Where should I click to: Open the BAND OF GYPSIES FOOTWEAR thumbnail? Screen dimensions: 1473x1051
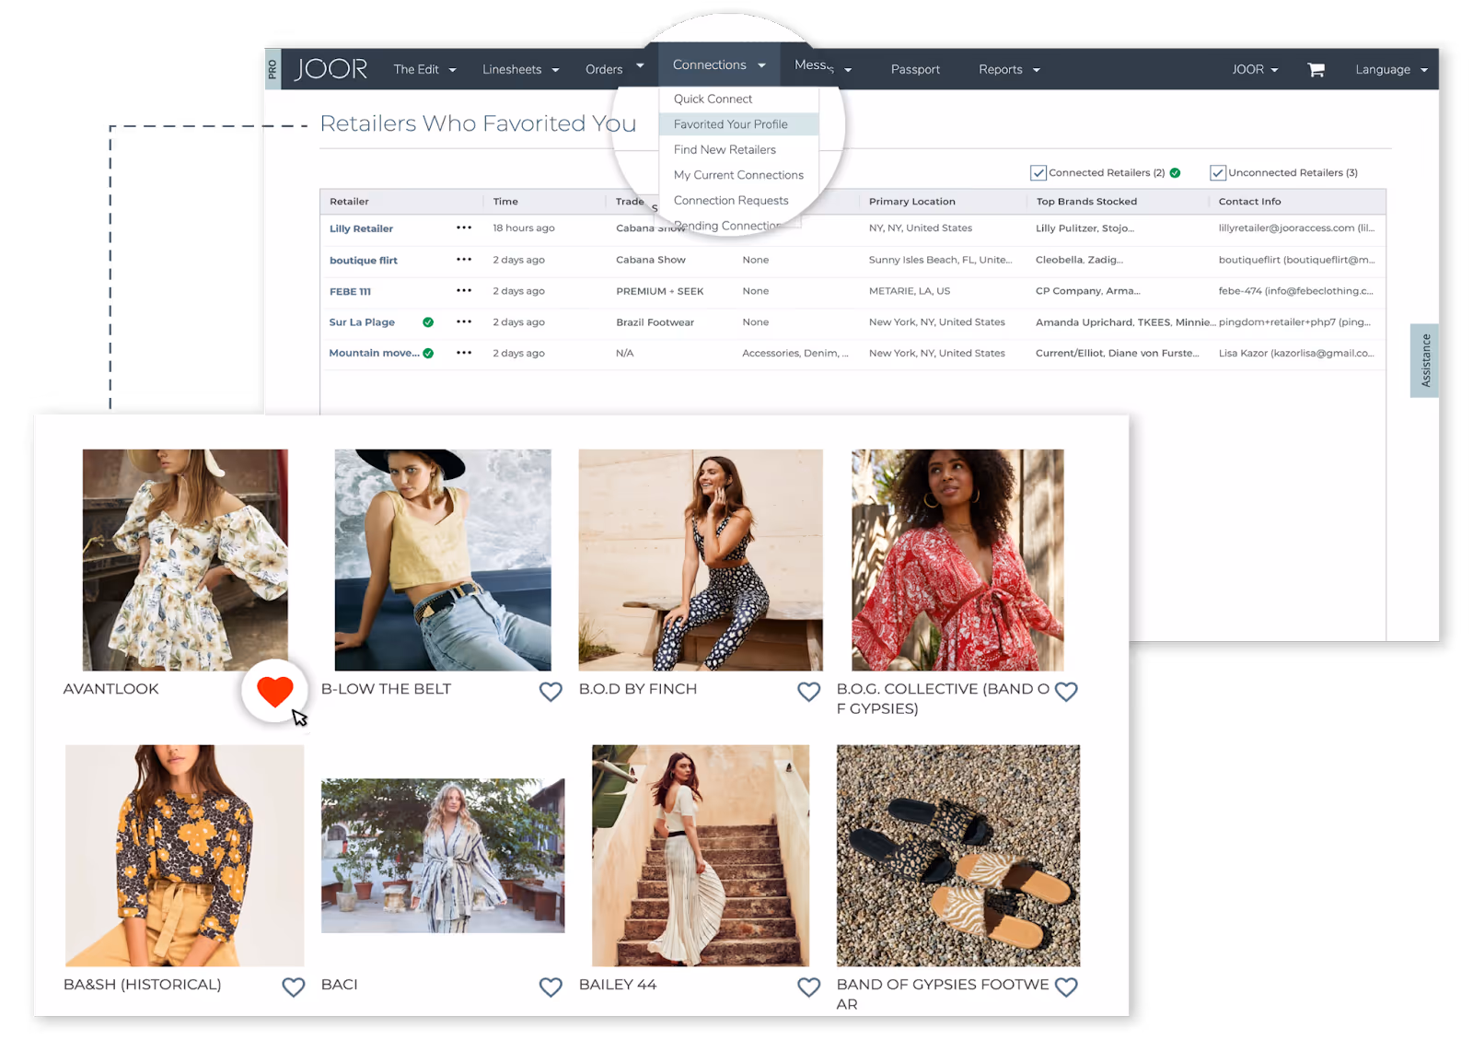coord(958,856)
